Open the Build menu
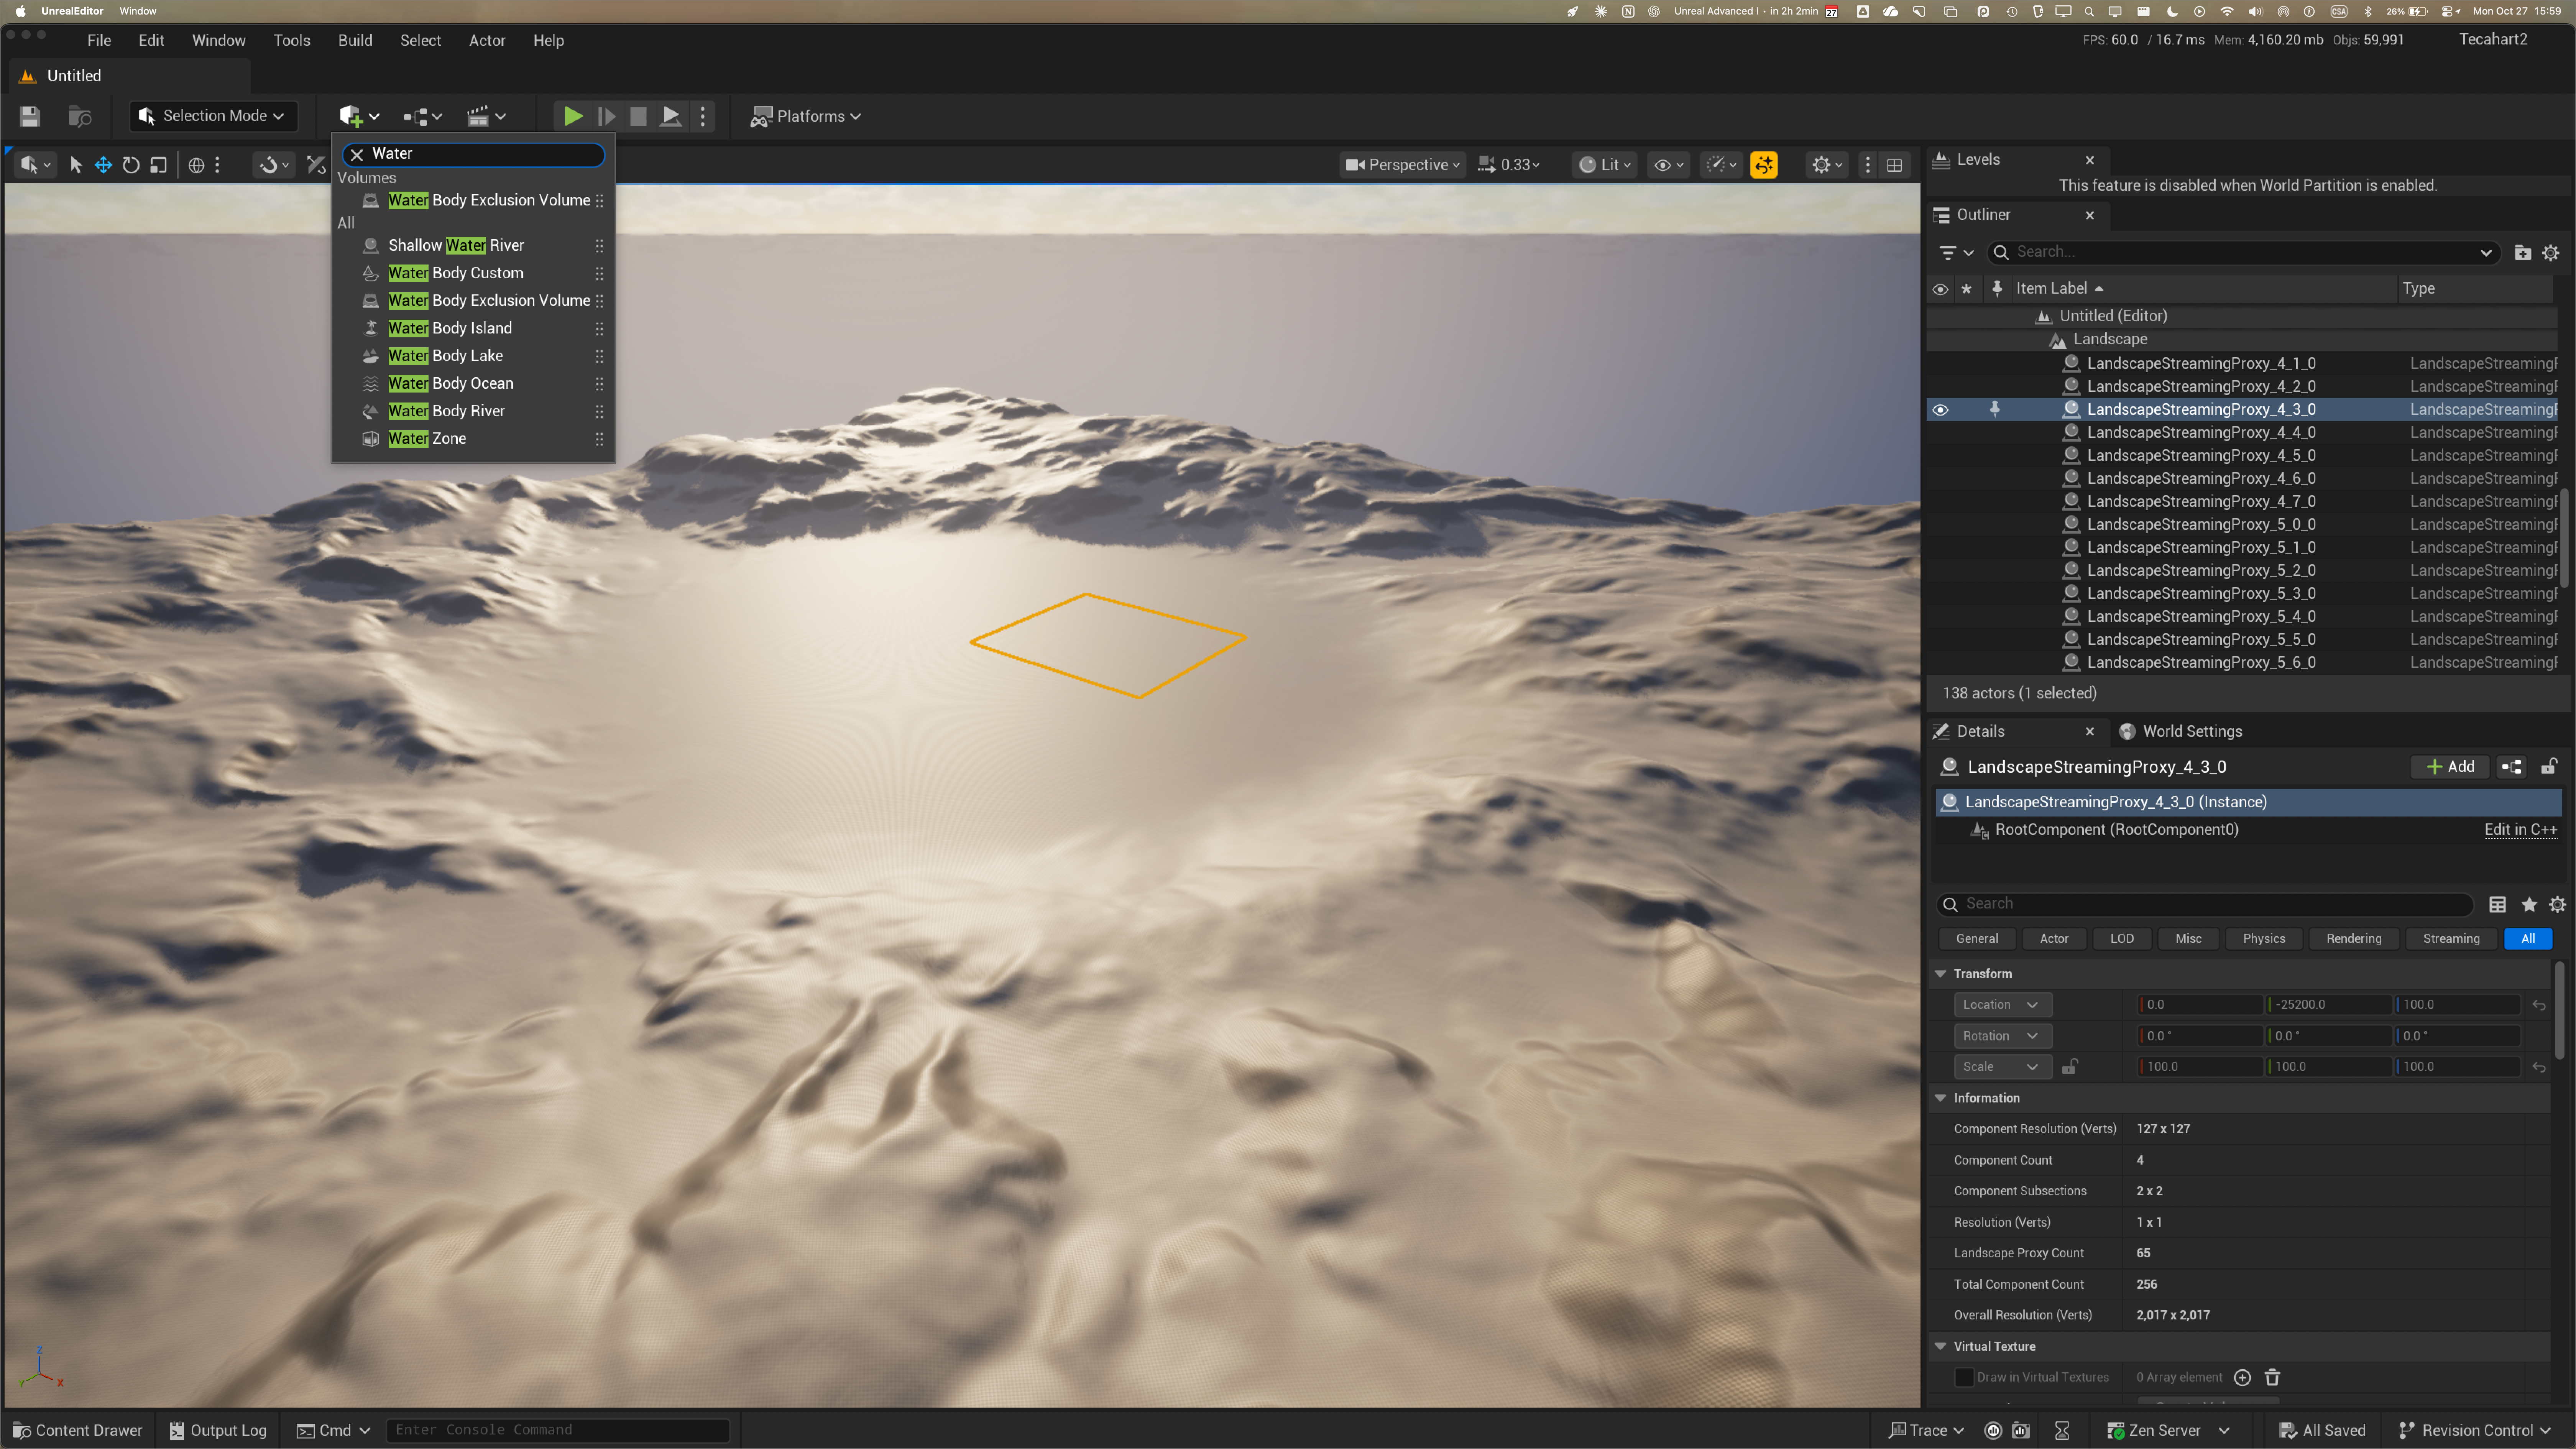2576x1449 pixels. [x=355, y=41]
